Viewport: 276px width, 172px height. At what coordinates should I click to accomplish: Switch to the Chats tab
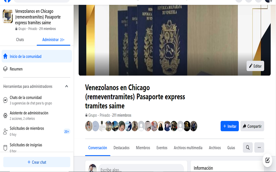[x=20, y=40]
